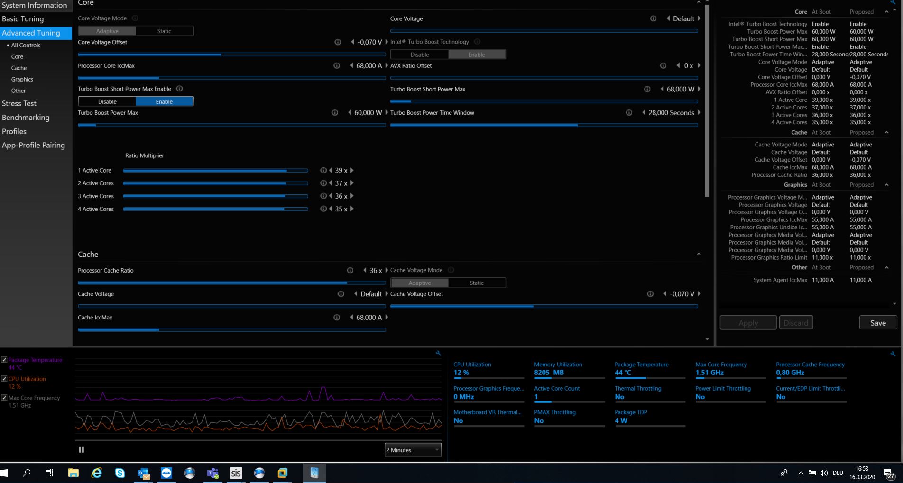
Task: Open the Profiles section
Action: [14, 131]
